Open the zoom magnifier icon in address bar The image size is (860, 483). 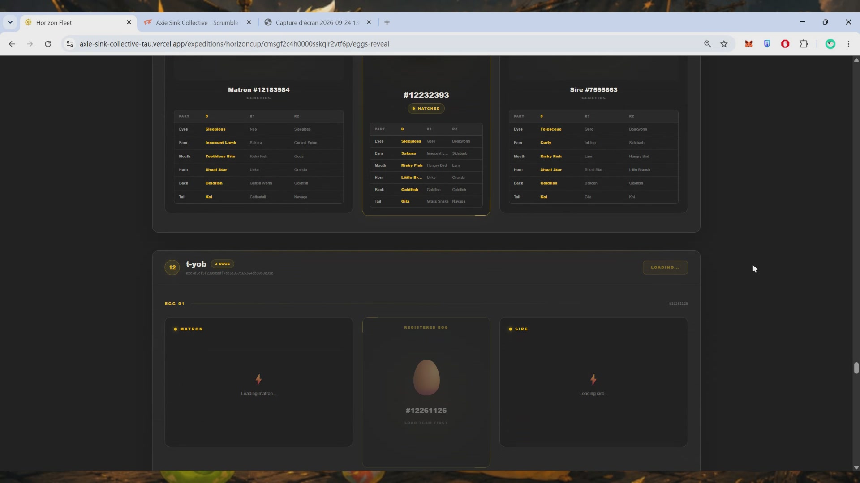point(708,44)
